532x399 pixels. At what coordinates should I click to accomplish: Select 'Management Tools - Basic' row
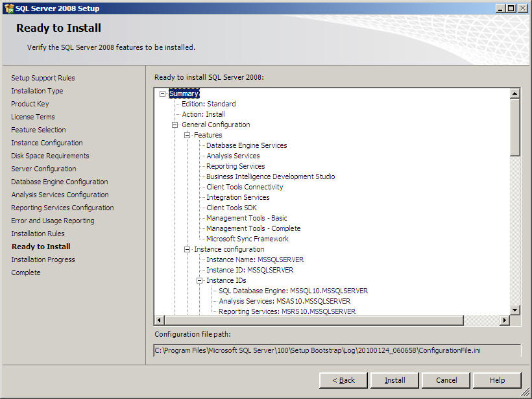tap(247, 218)
